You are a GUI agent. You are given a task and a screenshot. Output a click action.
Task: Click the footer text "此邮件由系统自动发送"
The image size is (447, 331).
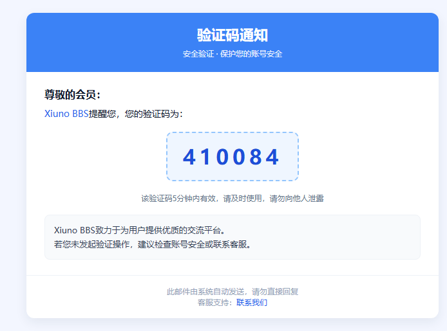click(x=205, y=292)
